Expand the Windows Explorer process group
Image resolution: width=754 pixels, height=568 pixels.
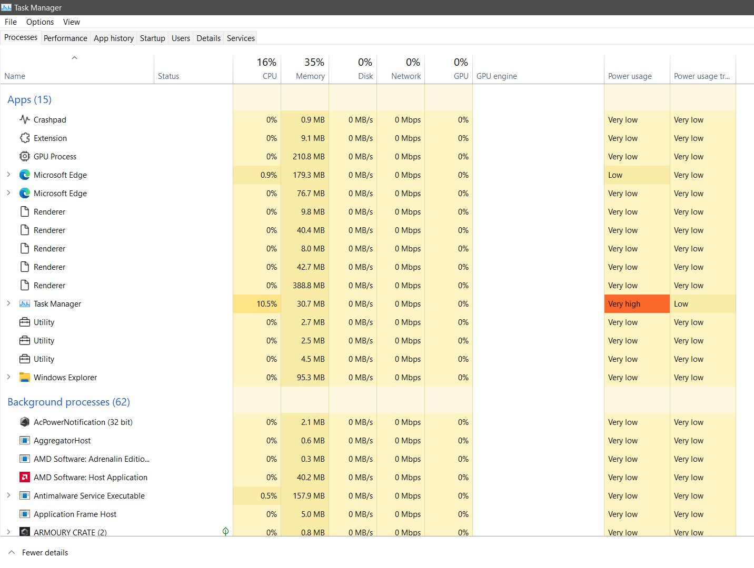pos(8,377)
